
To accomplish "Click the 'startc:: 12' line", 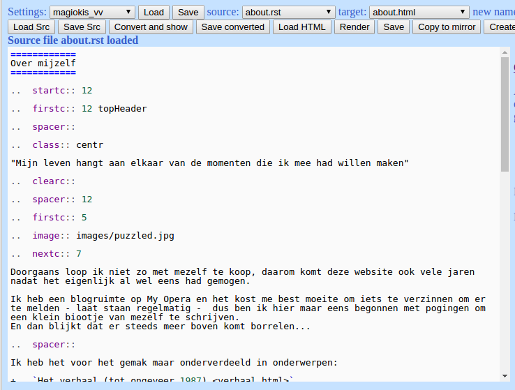I will pos(51,91).
